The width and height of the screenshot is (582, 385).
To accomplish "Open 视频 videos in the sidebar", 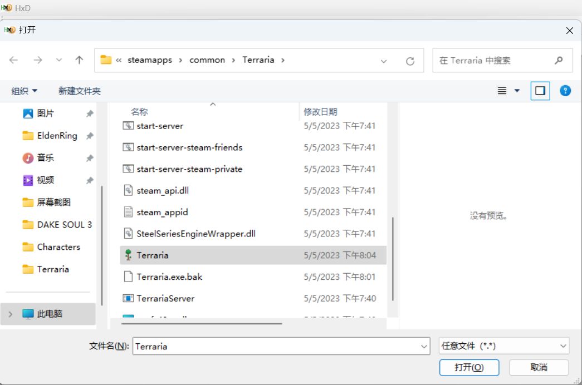I will tap(45, 180).
